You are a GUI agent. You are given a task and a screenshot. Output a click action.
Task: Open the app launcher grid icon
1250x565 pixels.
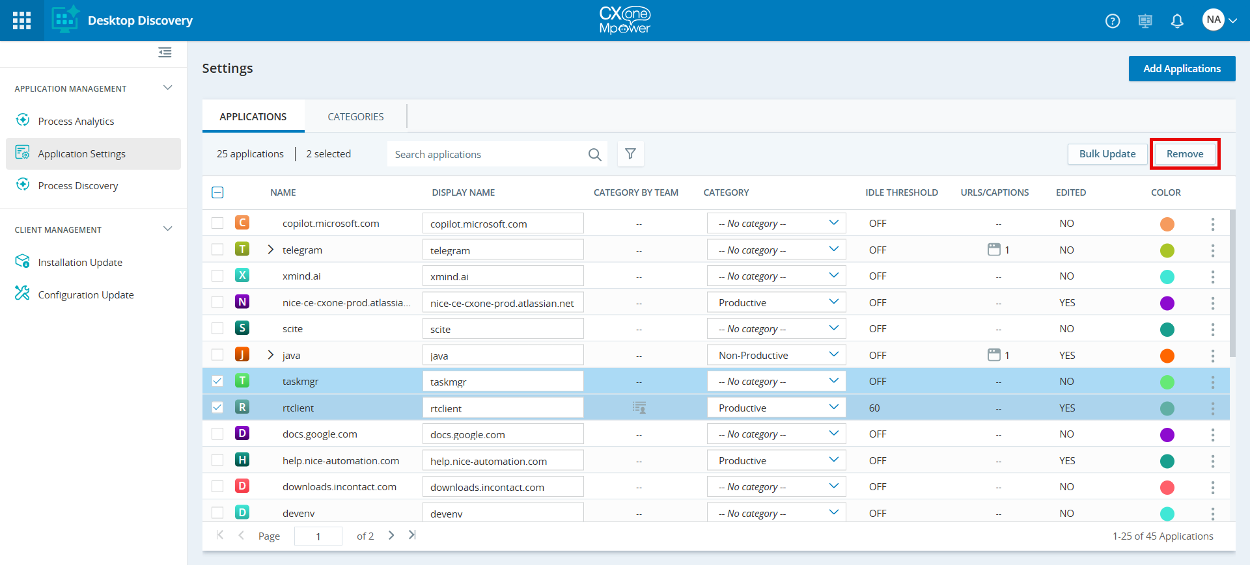pyautogui.click(x=21, y=20)
